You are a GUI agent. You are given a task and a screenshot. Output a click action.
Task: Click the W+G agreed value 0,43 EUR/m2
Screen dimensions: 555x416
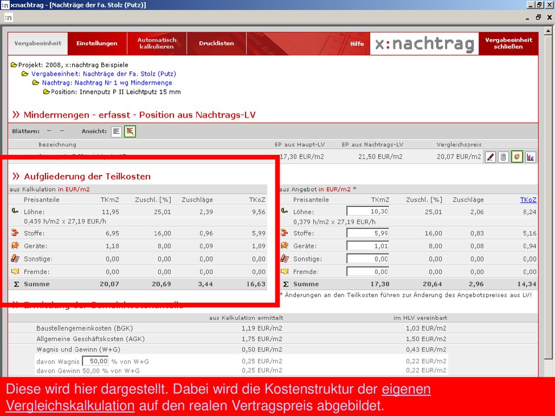click(x=426, y=349)
